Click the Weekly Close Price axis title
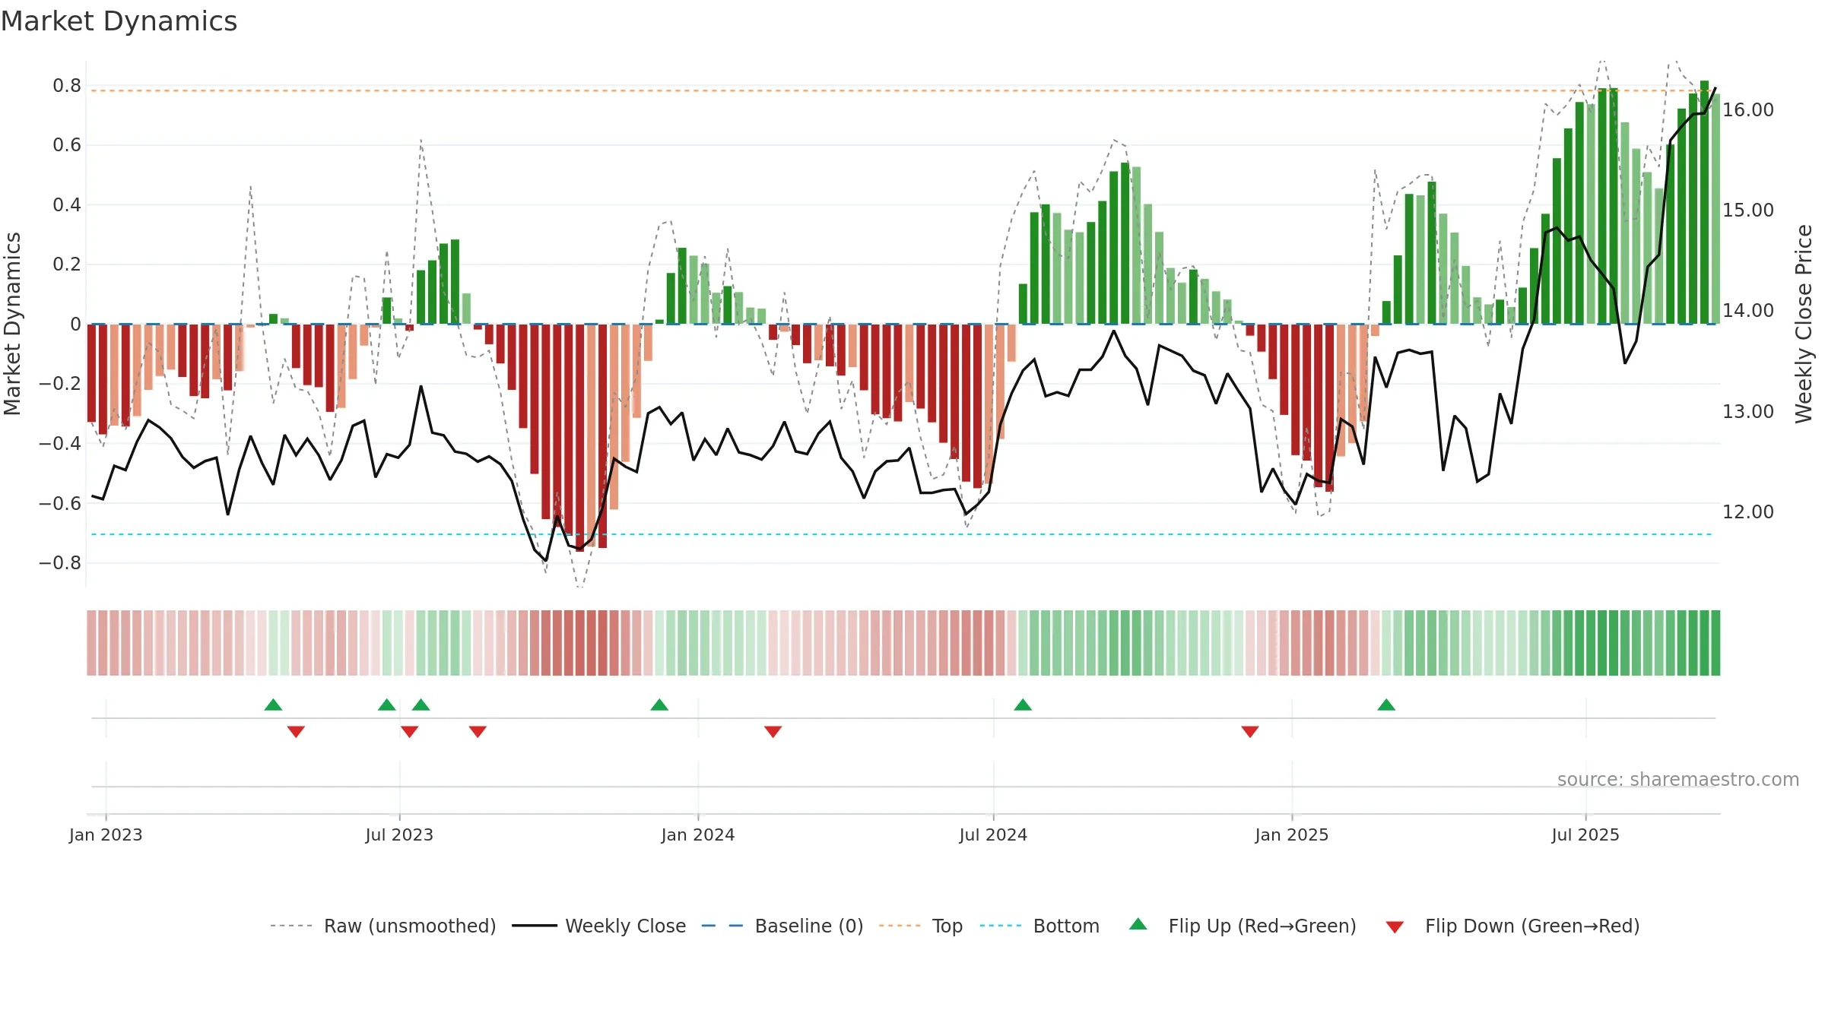The height and width of the screenshot is (1026, 1825). coord(1804,324)
